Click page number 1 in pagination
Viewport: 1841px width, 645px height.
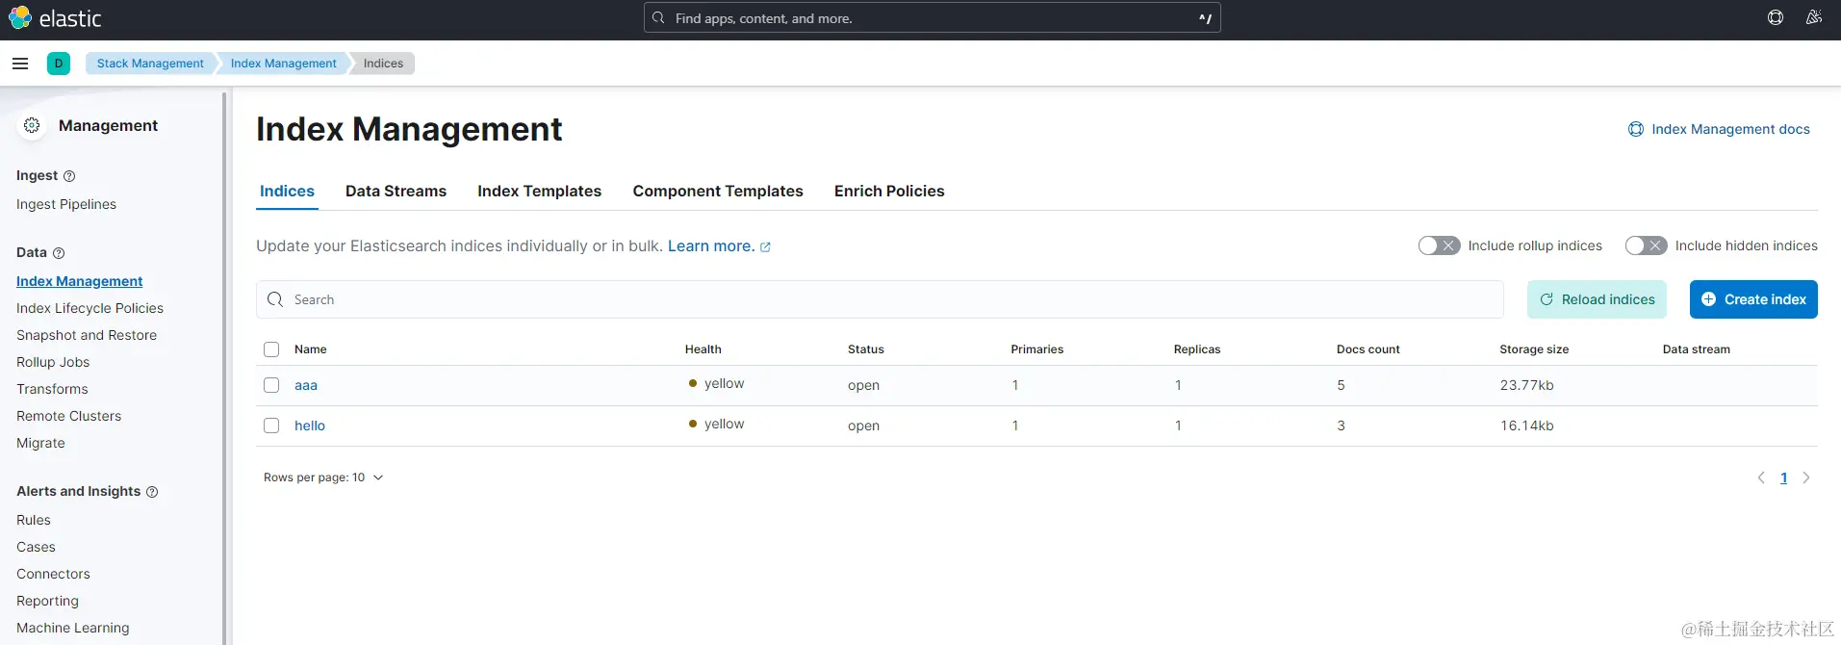click(1783, 477)
